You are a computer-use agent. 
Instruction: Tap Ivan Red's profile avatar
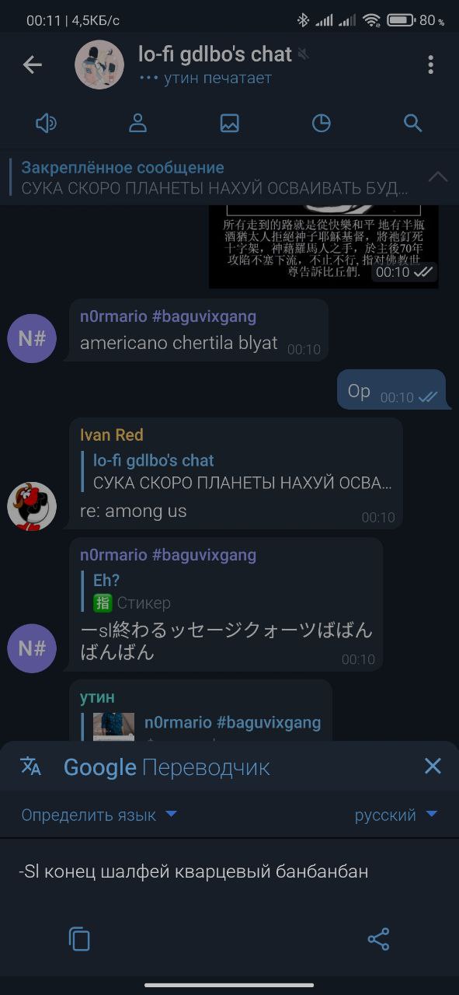click(32, 507)
